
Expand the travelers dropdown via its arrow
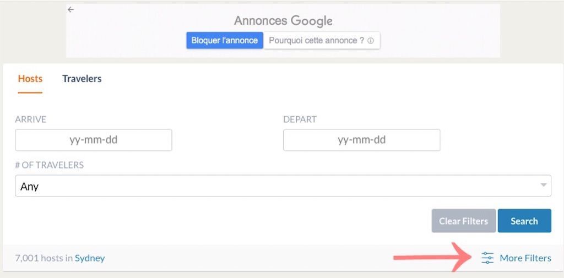543,185
